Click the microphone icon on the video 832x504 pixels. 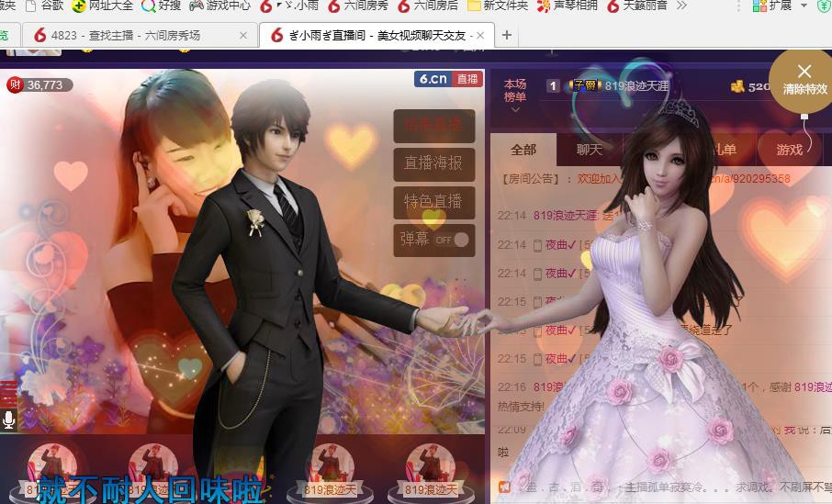(8, 420)
